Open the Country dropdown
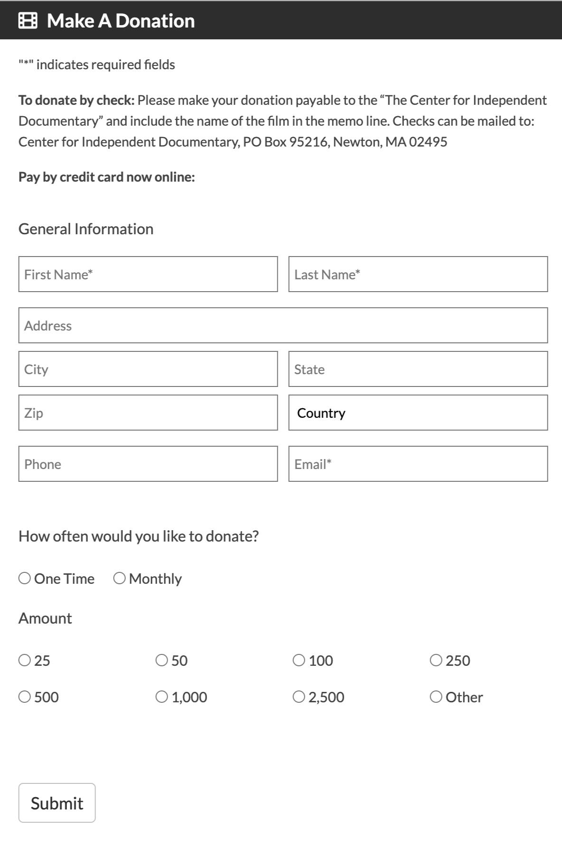This screenshot has height=855, width=562. tap(418, 413)
